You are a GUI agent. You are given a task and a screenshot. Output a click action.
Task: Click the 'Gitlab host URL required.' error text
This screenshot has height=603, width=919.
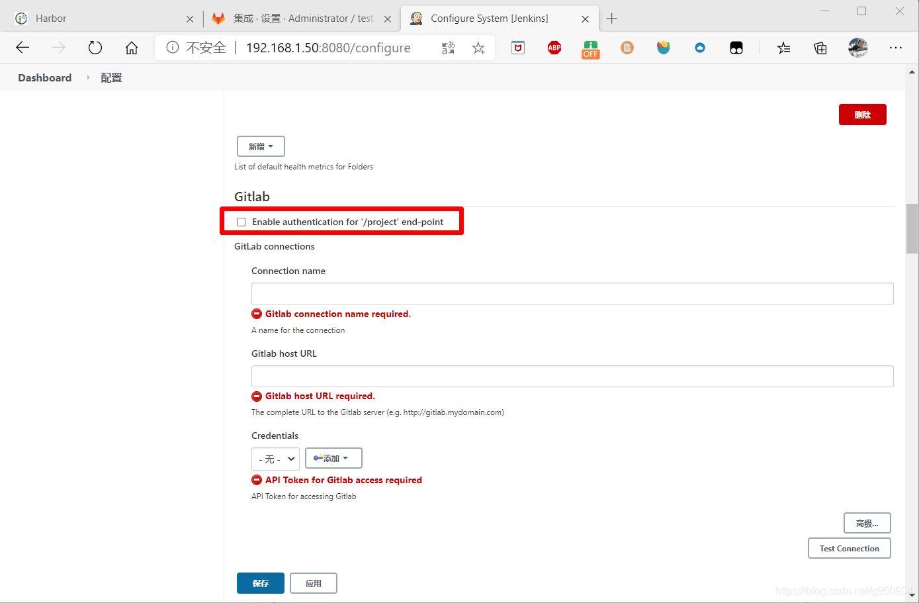pos(320,396)
